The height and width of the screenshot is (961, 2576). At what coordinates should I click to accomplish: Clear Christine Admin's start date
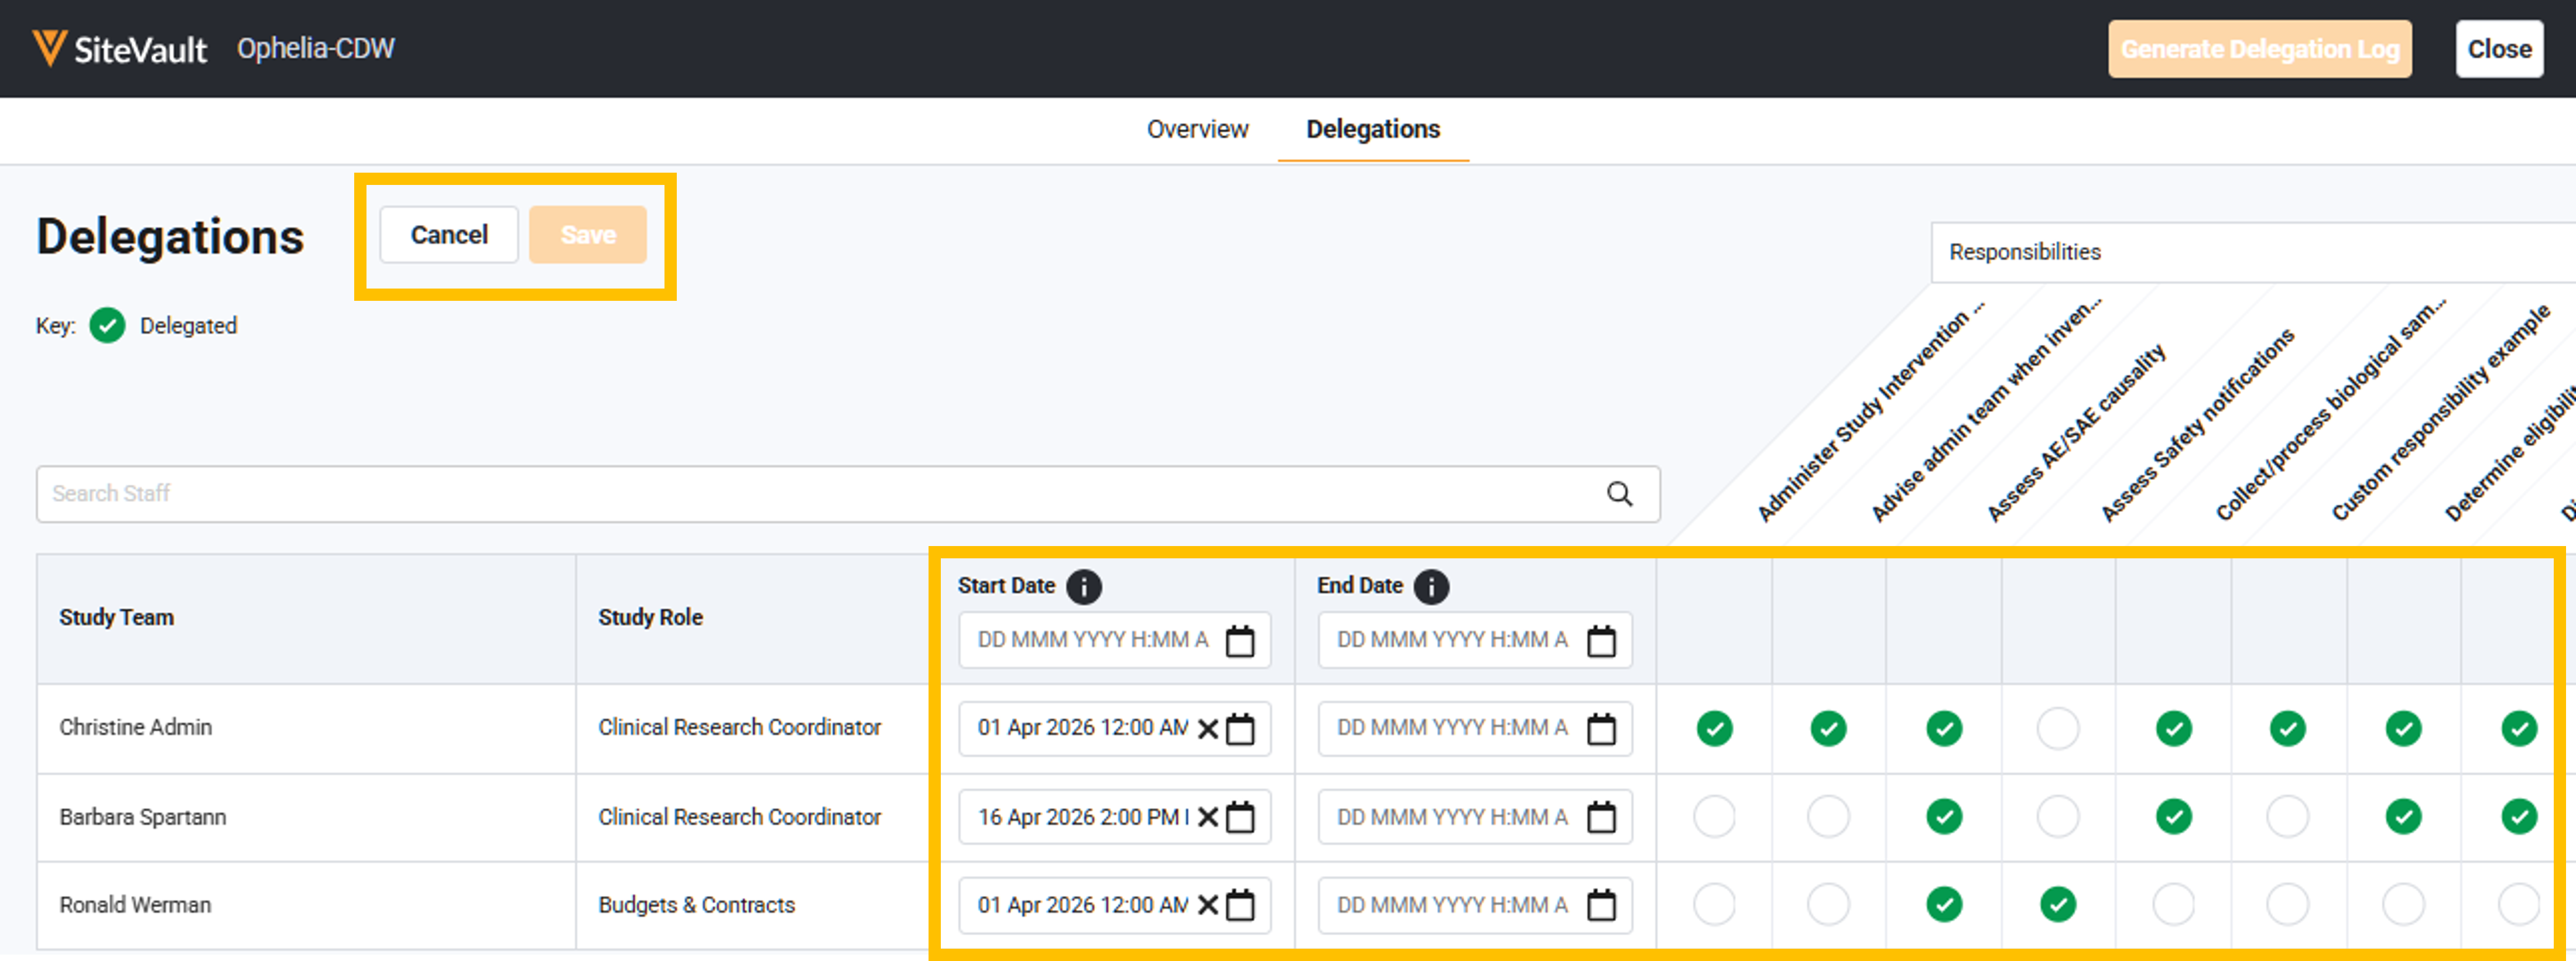tap(1208, 729)
